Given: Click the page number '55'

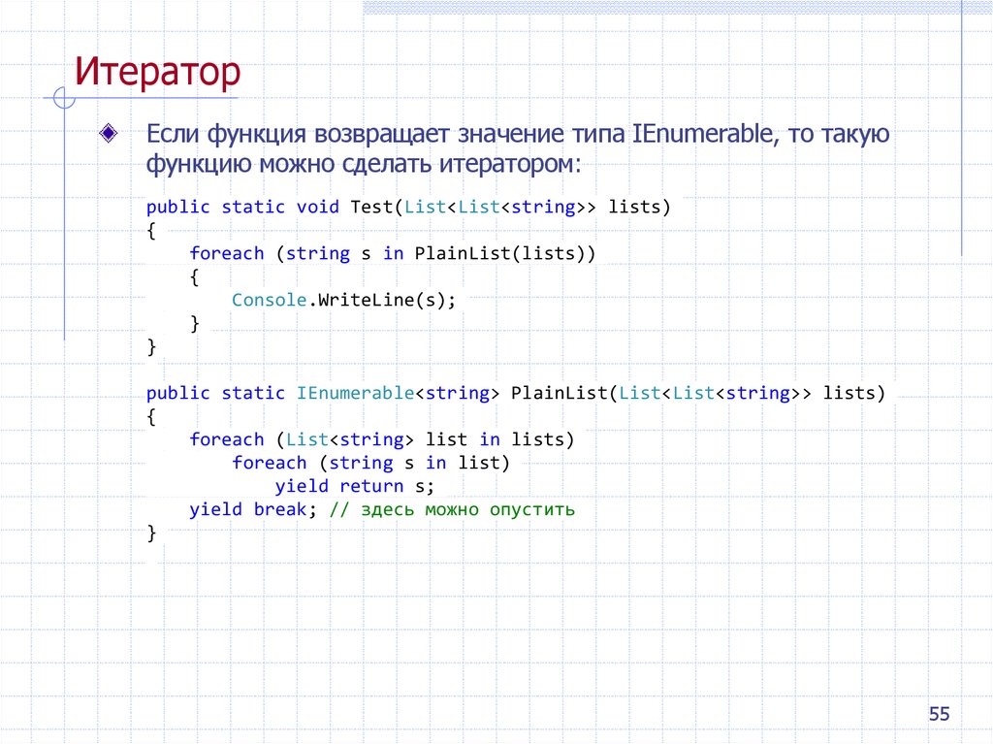Looking at the screenshot, I should (x=939, y=713).
